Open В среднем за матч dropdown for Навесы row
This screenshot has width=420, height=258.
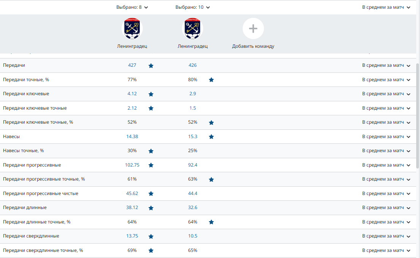click(x=386, y=137)
